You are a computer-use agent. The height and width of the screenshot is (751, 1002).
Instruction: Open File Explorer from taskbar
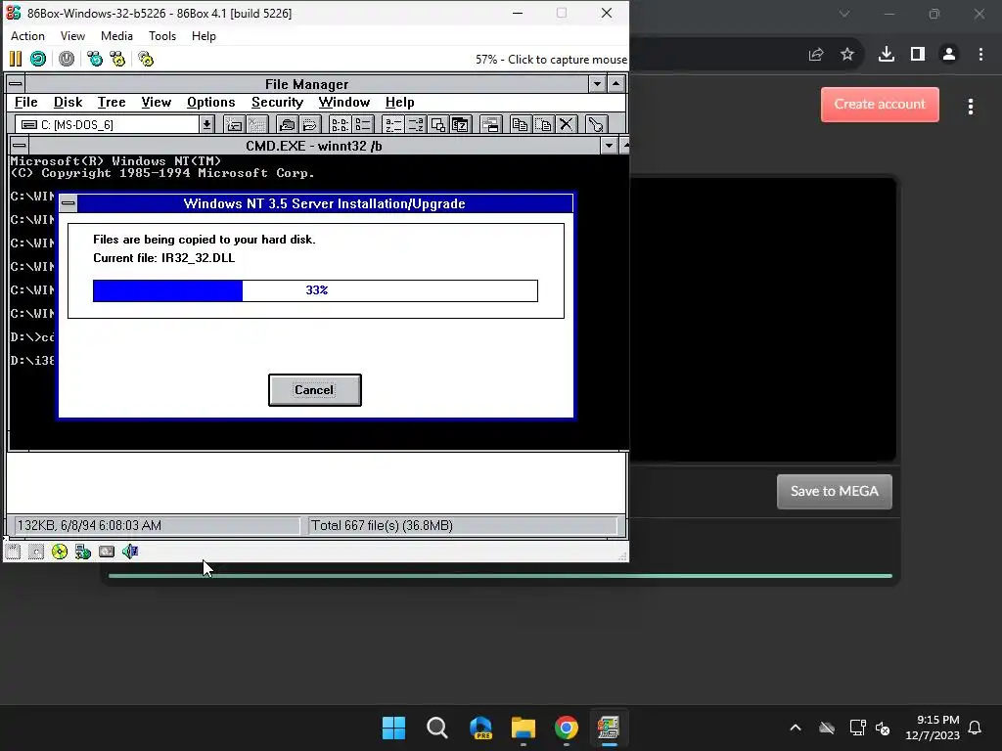(x=524, y=728)
